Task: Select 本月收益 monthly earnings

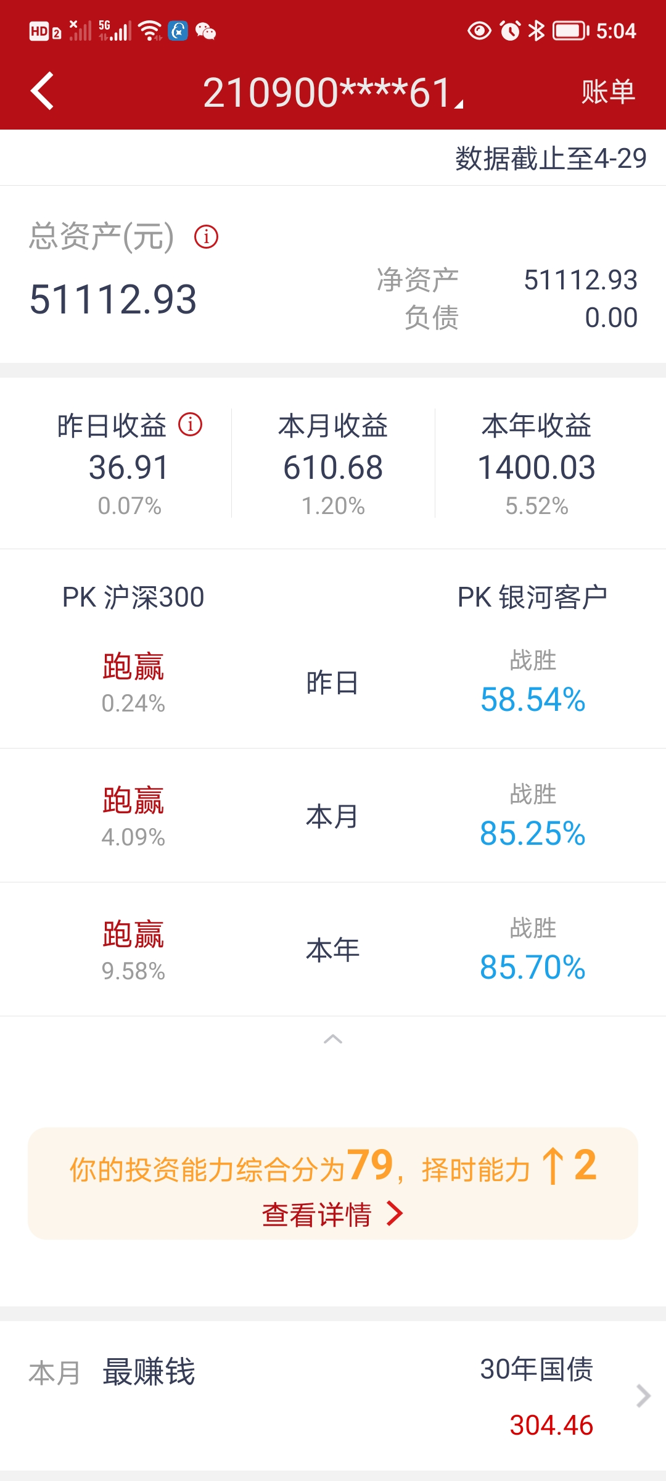Action: point(333,464)
